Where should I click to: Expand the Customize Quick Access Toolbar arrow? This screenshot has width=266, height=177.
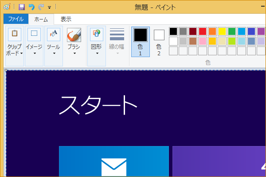49,7
